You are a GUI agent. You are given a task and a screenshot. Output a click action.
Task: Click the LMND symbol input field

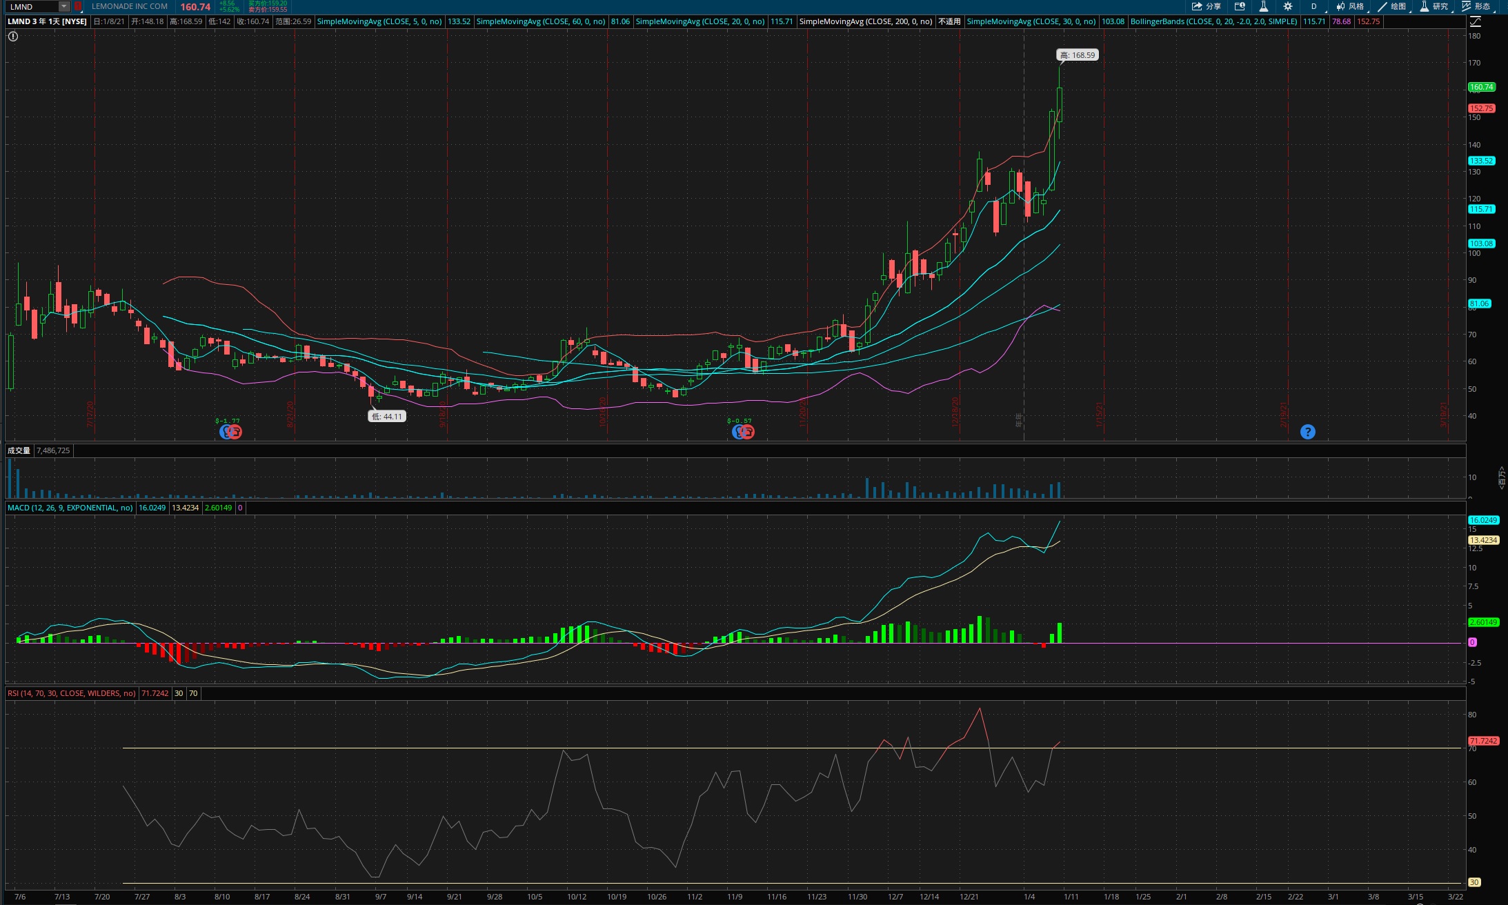[33, 6]
